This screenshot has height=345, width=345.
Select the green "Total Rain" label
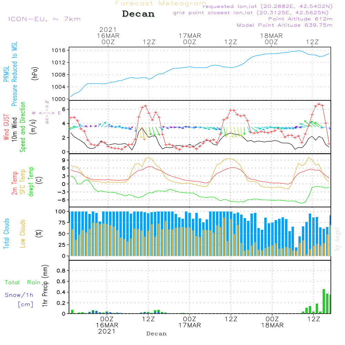pos(22,283)
